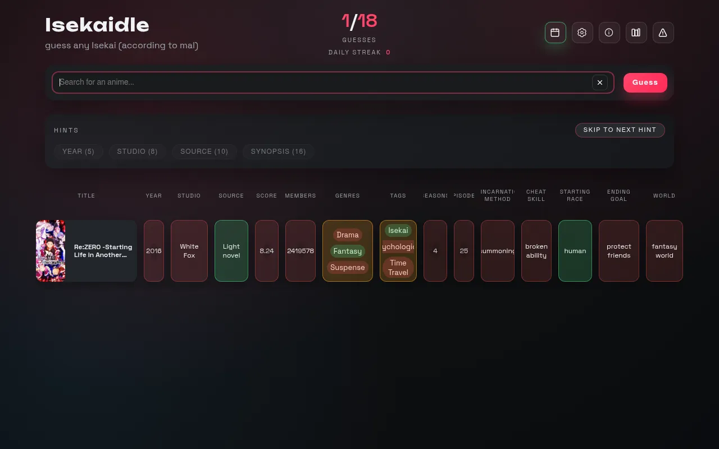
Task: Click the warning triangle icon
Action: pos(663,33)
